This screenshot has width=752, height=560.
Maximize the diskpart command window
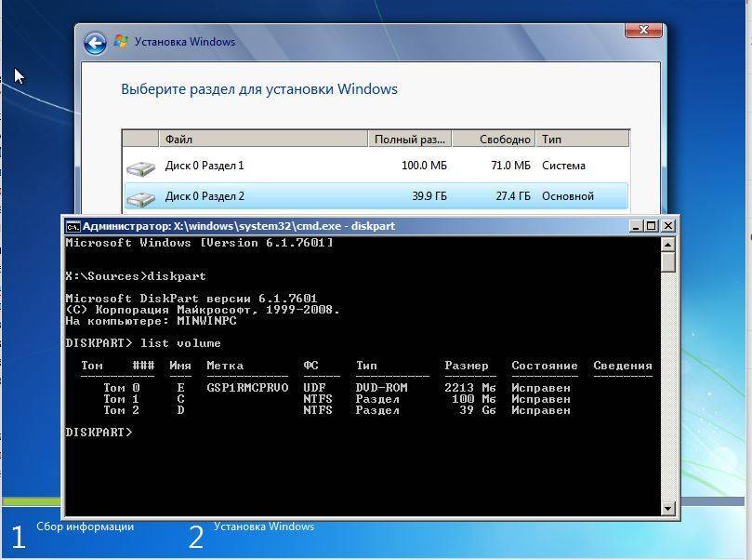pyautogui.click(x=652, y=226)
